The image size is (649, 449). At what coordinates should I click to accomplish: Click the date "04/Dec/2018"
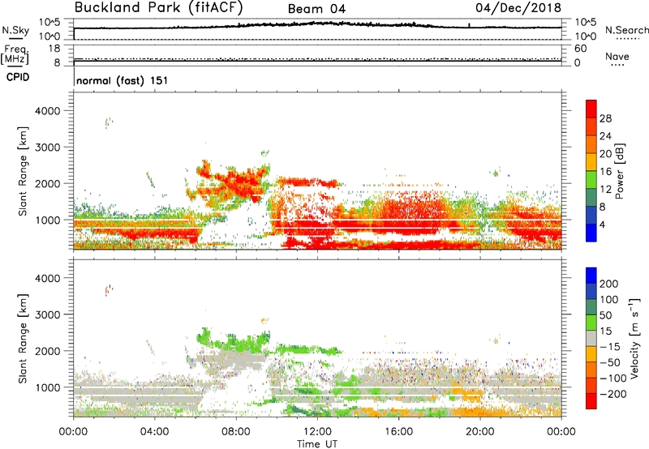click(518, 7)
